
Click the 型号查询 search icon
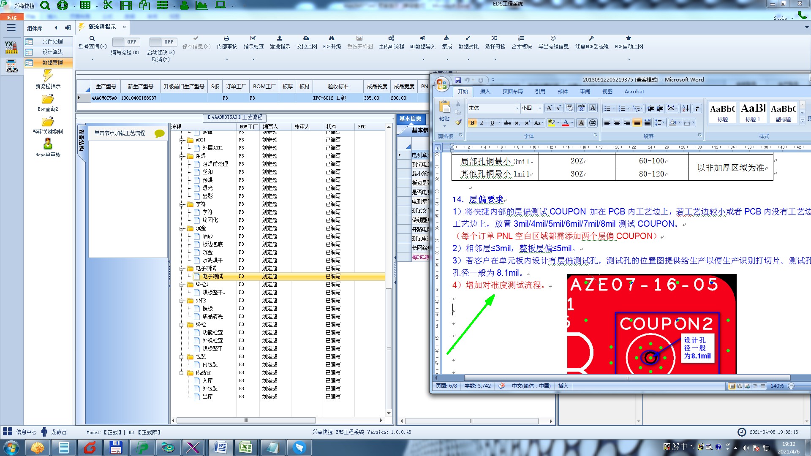[92, 38]
